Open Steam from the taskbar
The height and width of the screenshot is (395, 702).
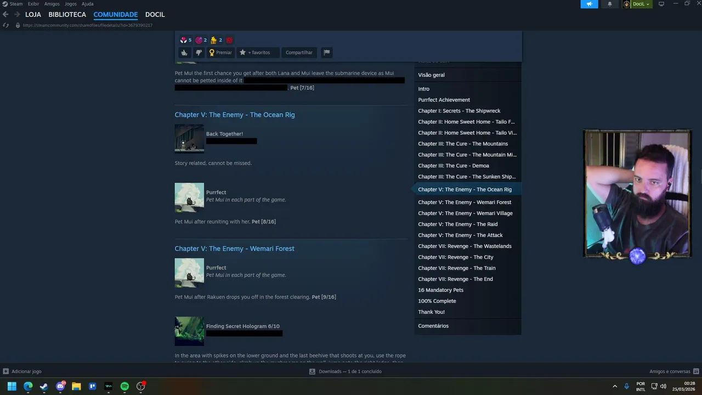[44, 386]
